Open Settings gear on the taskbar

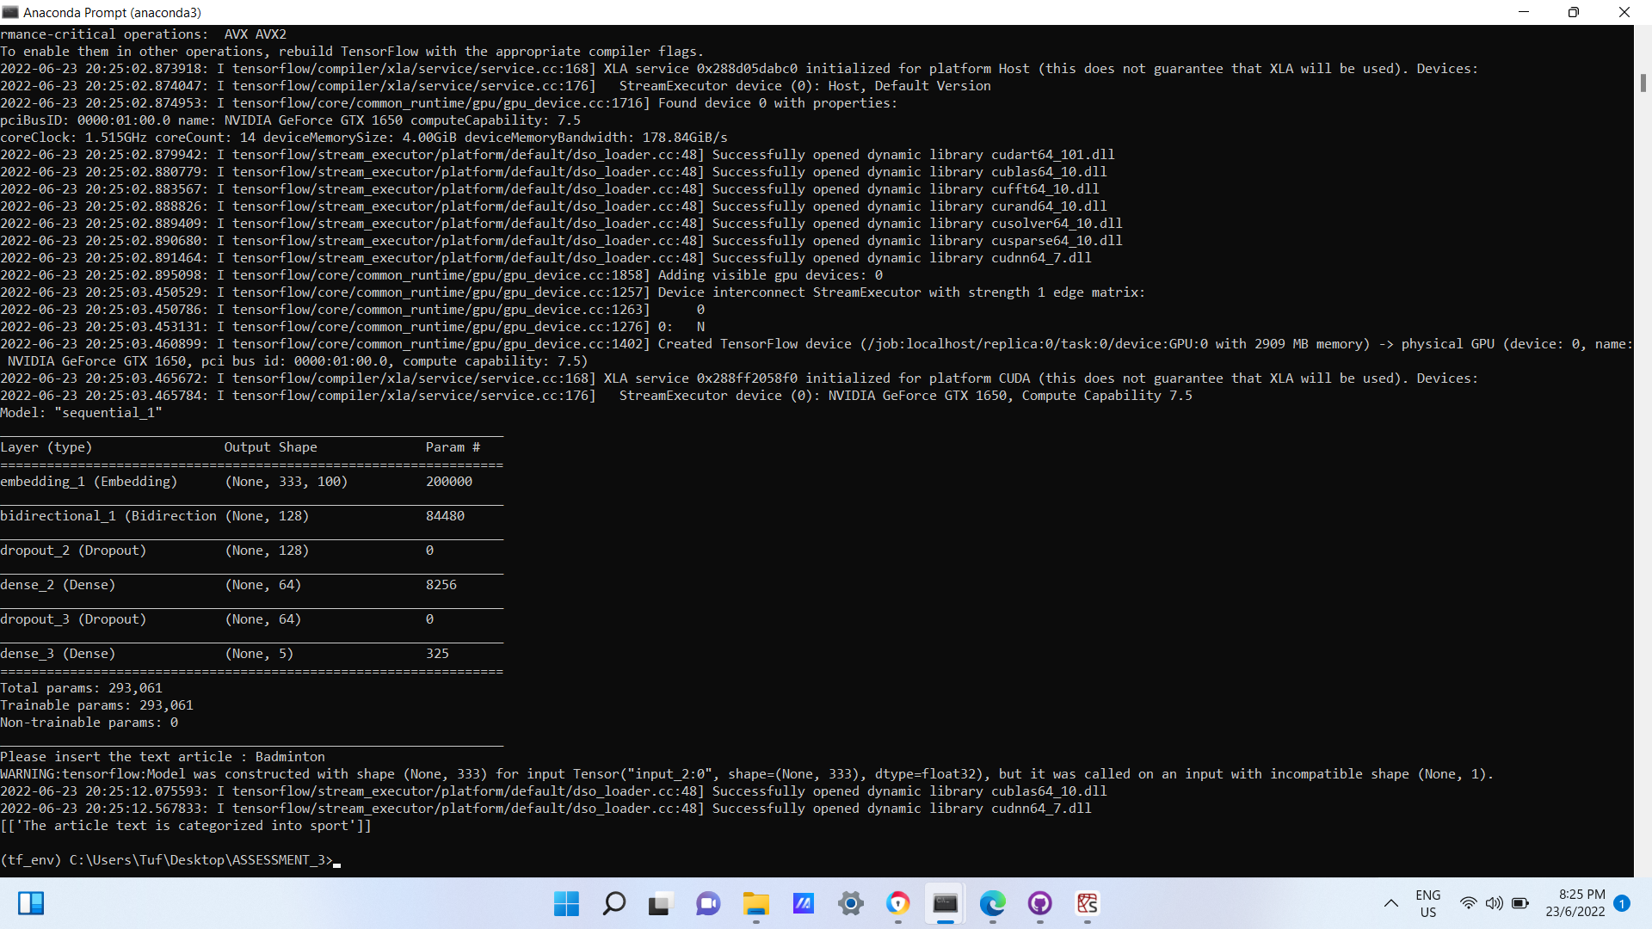851,903
